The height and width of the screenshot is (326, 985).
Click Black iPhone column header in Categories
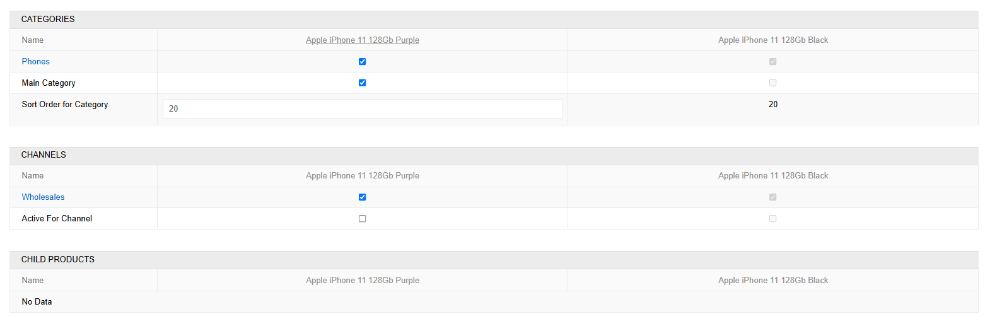[x=773, y=40]
